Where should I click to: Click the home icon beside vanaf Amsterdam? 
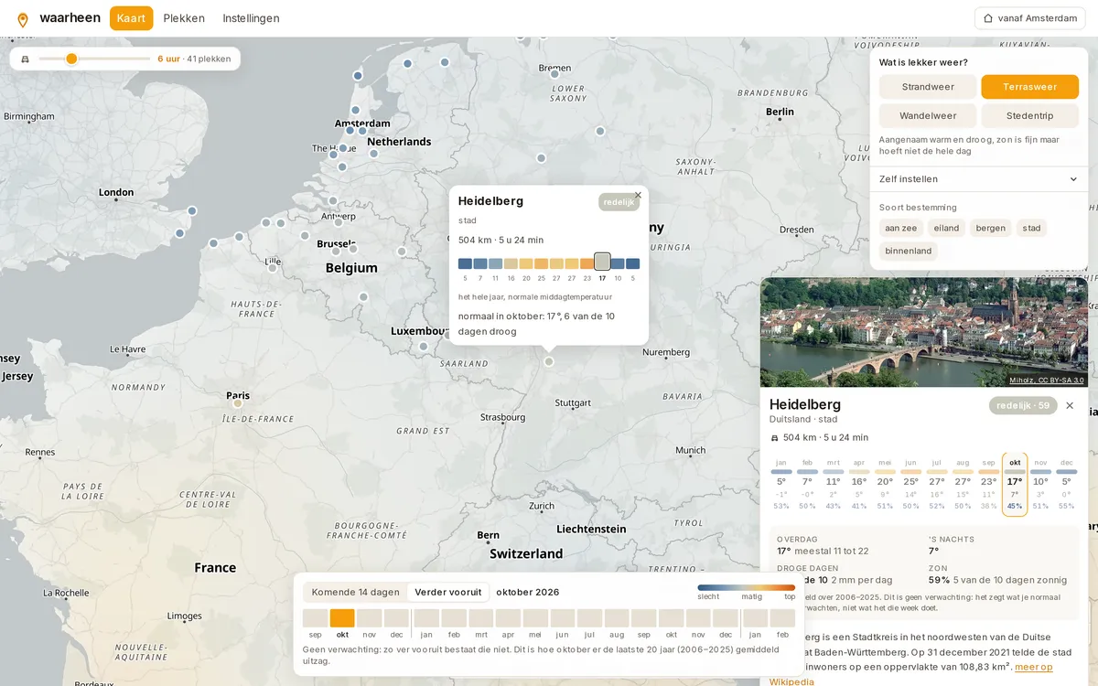pos(988,18)
